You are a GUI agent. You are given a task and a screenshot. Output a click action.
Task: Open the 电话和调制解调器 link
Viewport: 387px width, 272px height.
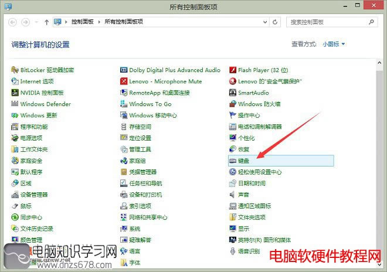(x=260, y=127)
